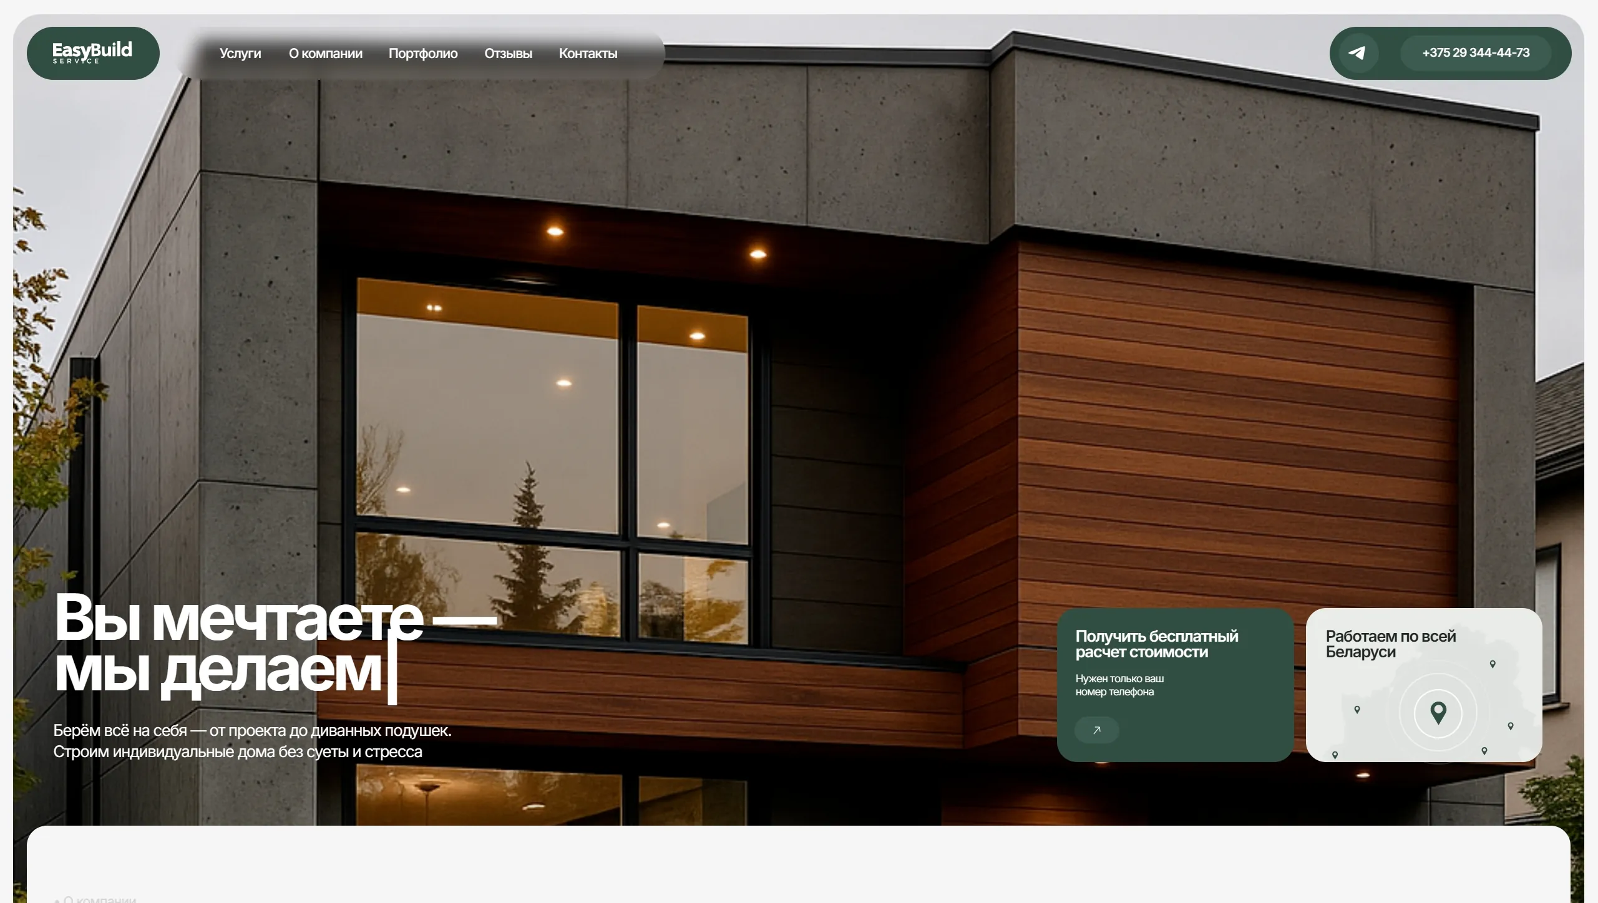Call the +375 29 344-44-73 number button
Screen dimensions: 1598x903
coord(1475,53)
